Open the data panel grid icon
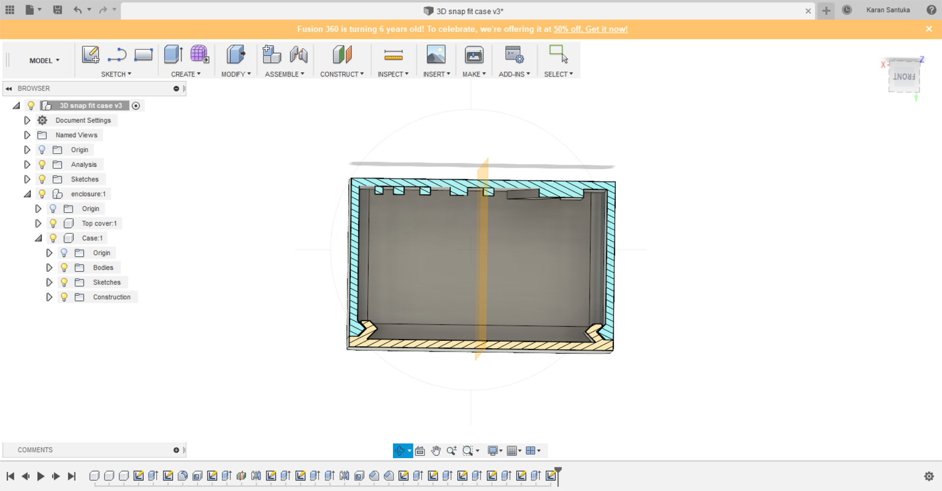Viewport: 942px width, 491px height. coord(10,9)
